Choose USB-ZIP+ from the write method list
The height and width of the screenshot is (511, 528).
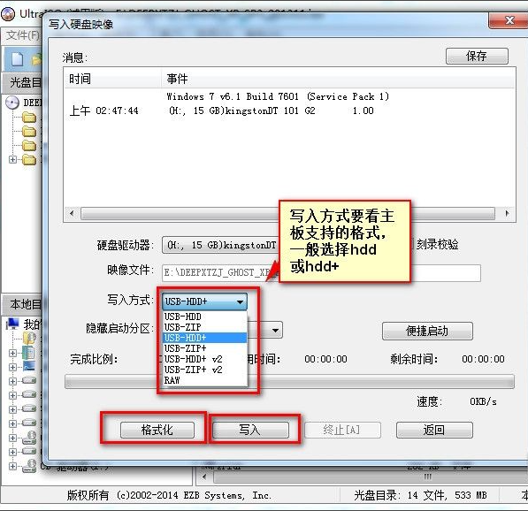(x=204, y=348)
